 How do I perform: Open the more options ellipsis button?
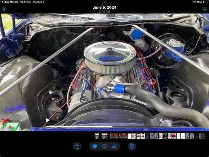point(205,10)
